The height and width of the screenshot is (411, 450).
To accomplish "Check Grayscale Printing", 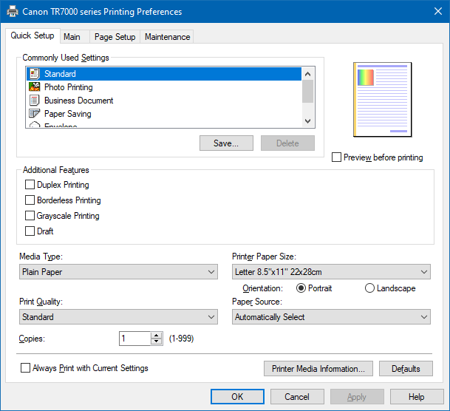I will point(30,216).
